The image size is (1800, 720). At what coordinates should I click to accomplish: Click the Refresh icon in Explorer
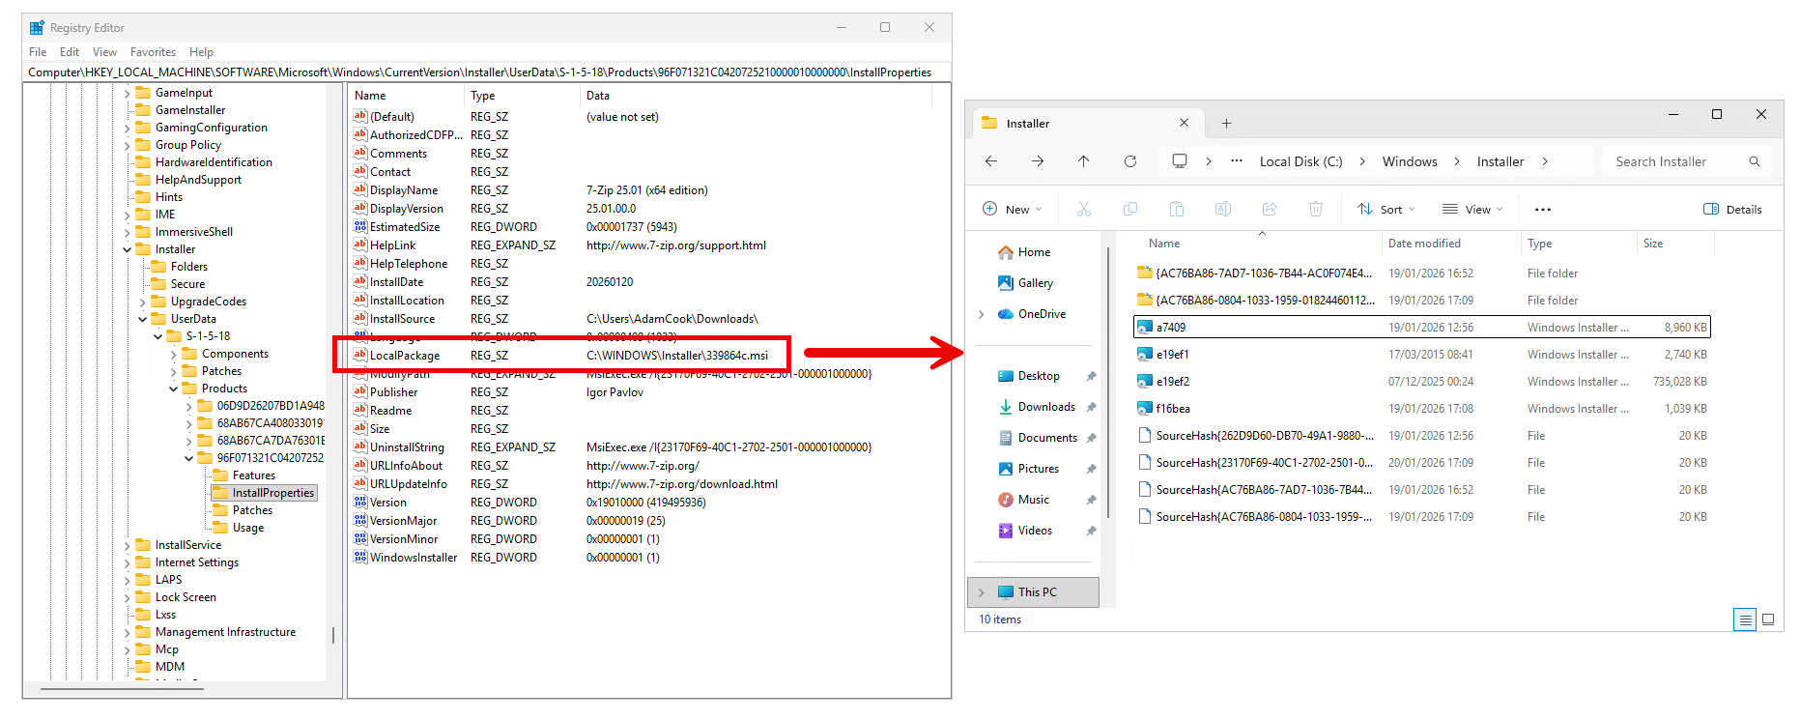click(1129, 161)
